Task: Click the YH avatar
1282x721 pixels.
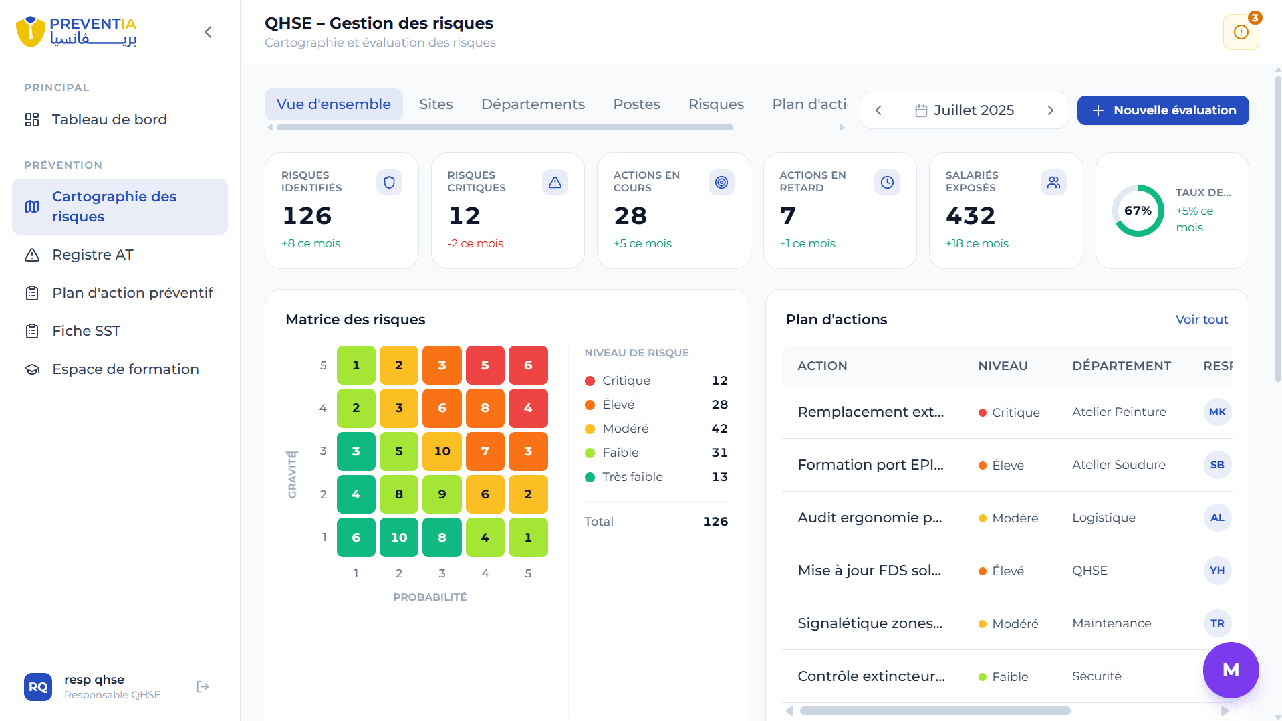Action: (x=1217, y=571)
